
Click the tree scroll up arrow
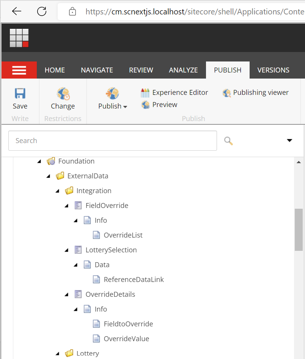coord(299,162)
